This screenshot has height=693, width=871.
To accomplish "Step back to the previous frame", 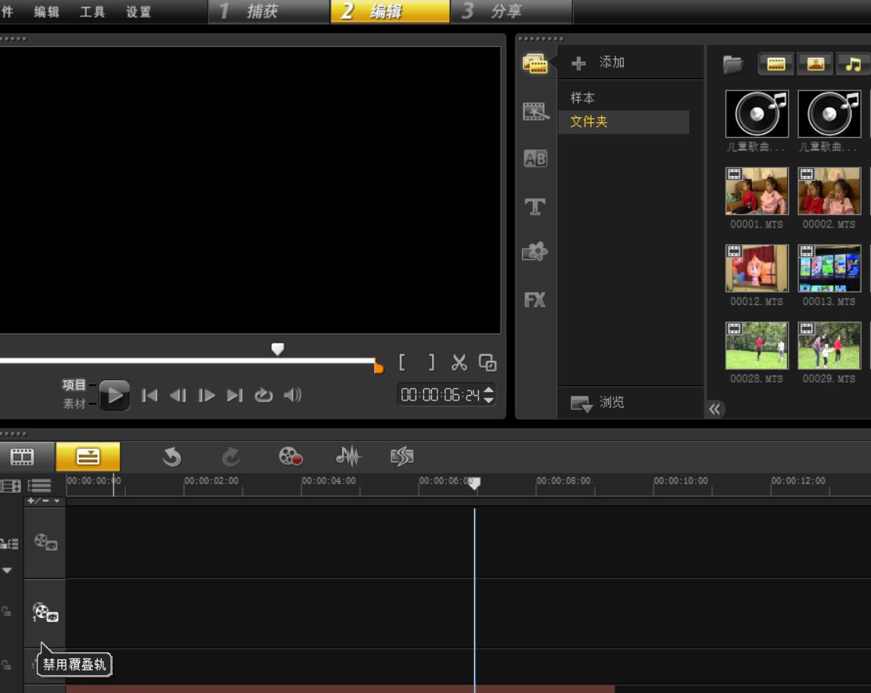I will click(x=178, y=395).
